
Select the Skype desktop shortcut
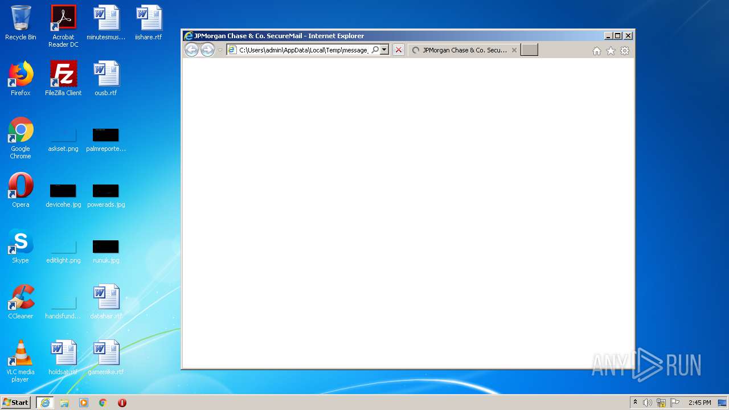pyautogui.click(x=21, y=246)
